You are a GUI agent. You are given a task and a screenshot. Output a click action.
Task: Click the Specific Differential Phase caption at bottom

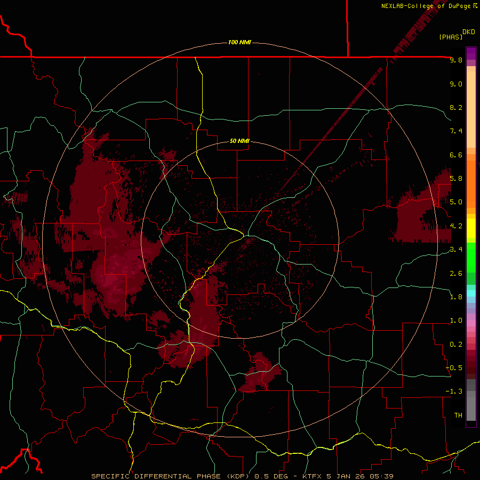[x=243, y=476]
